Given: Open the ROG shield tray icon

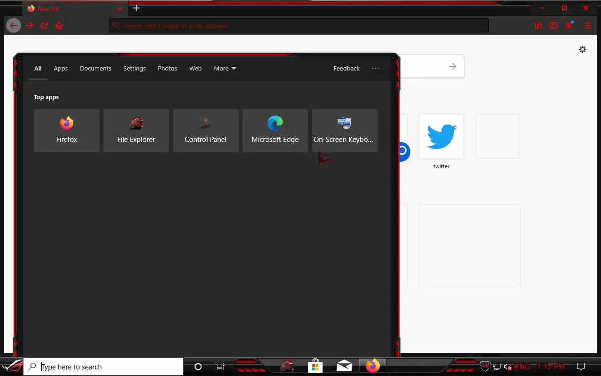Looking at the screenshot, I should (485, 367).
